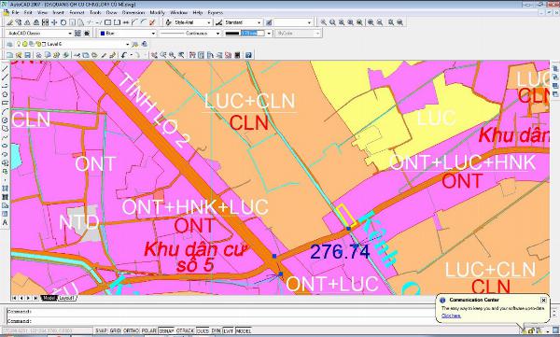Screen dimensions: 560x337
Task: Select the Line tool in draw toolbar
Action: pos(5,69)
